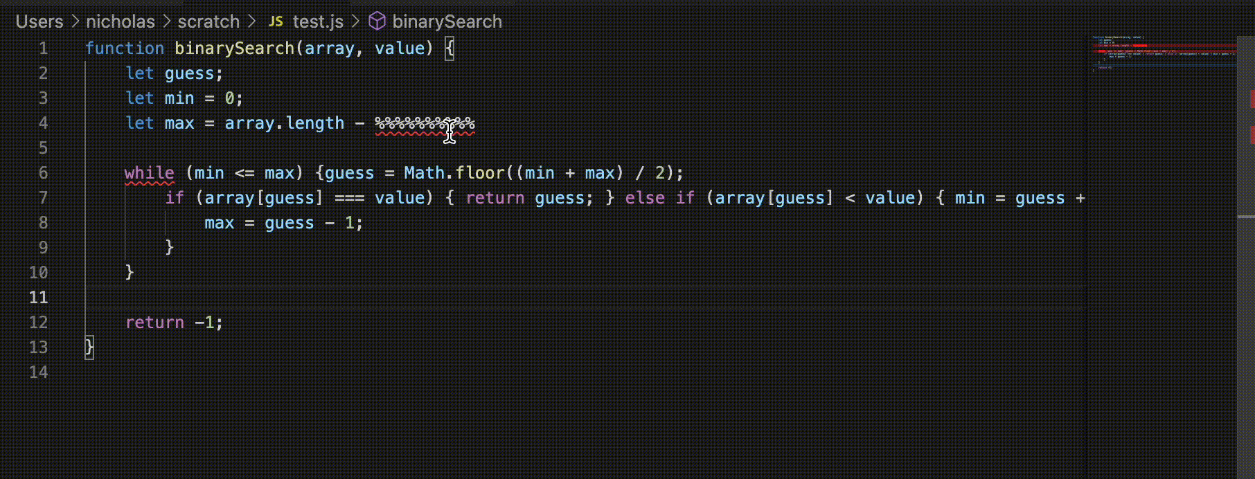Image resolution: width=1255 pixels, height=479 pixels.
Task: Select the test.js breadcrumb label
Action: point(318,21)
